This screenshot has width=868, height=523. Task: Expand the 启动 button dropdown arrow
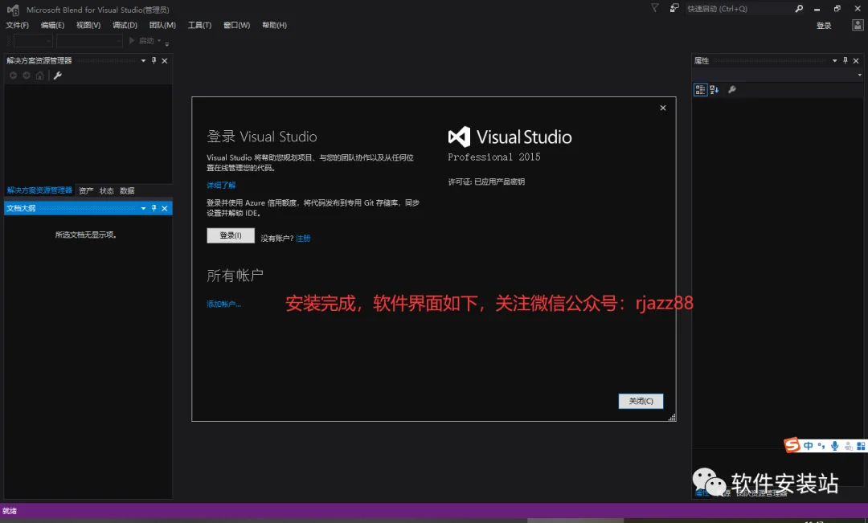159,41
